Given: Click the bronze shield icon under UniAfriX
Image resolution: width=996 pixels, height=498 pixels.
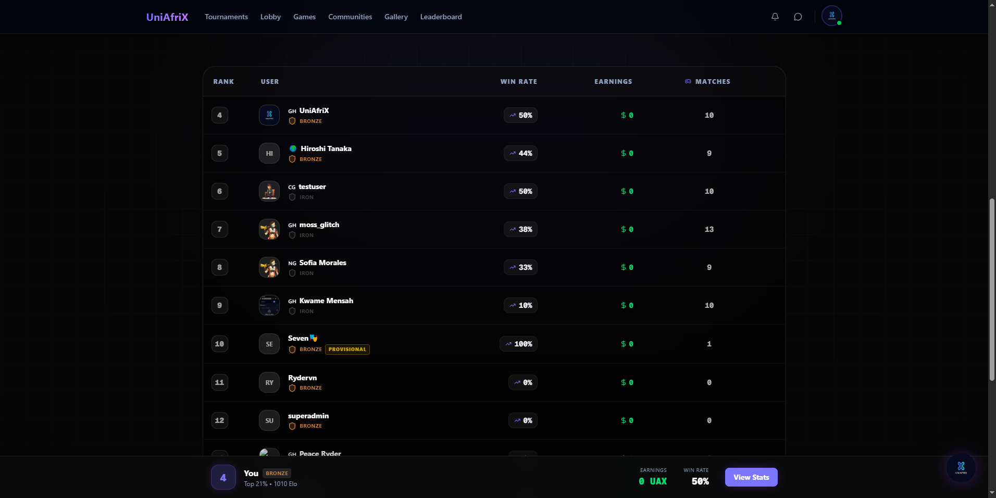Looking at the screenshot, I should pyautogui.click(x=292, y=121).
